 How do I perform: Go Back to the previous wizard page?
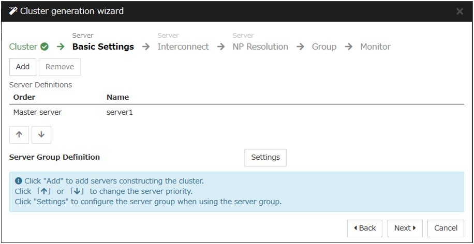coord(364,228)
